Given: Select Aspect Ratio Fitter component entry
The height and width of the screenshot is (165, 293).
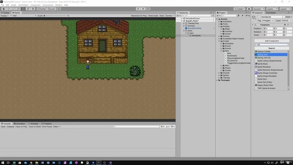Looking at the screenshot, I should point(271,85).
